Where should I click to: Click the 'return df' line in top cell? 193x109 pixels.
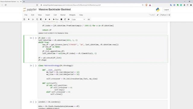(47, 30)
